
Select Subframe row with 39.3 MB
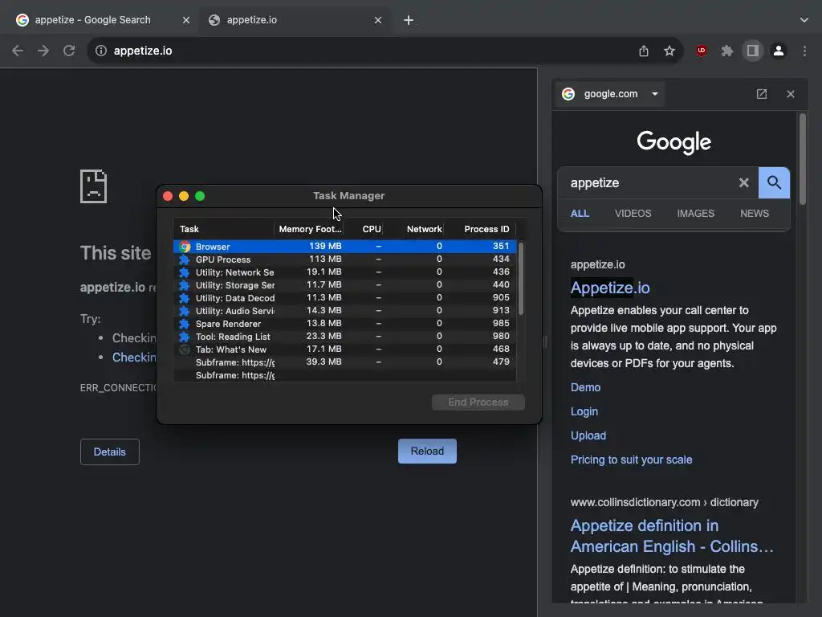coord(344,362)
